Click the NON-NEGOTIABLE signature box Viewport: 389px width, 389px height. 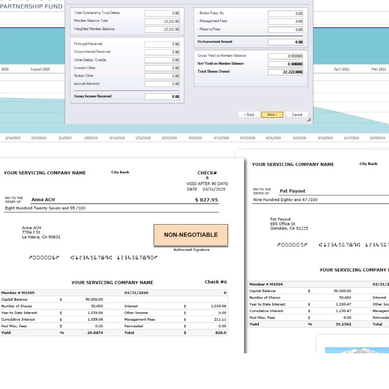pos(190,235)
